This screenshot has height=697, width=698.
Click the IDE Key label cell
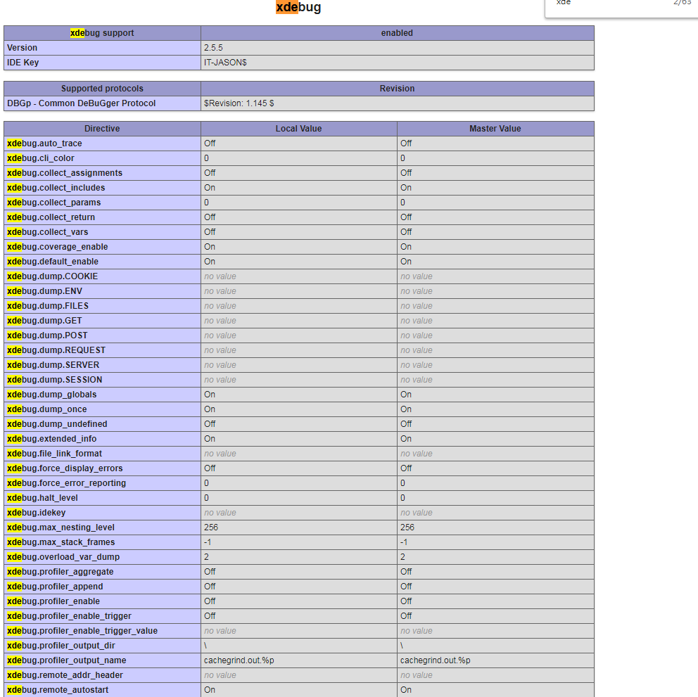click(102, 63)
